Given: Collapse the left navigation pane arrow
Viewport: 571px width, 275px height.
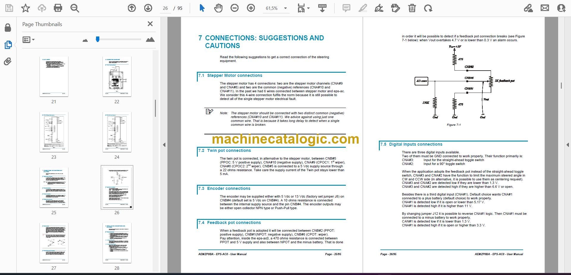Looking at the screenshot, I should pyautogui.click(x=164, y=145).
